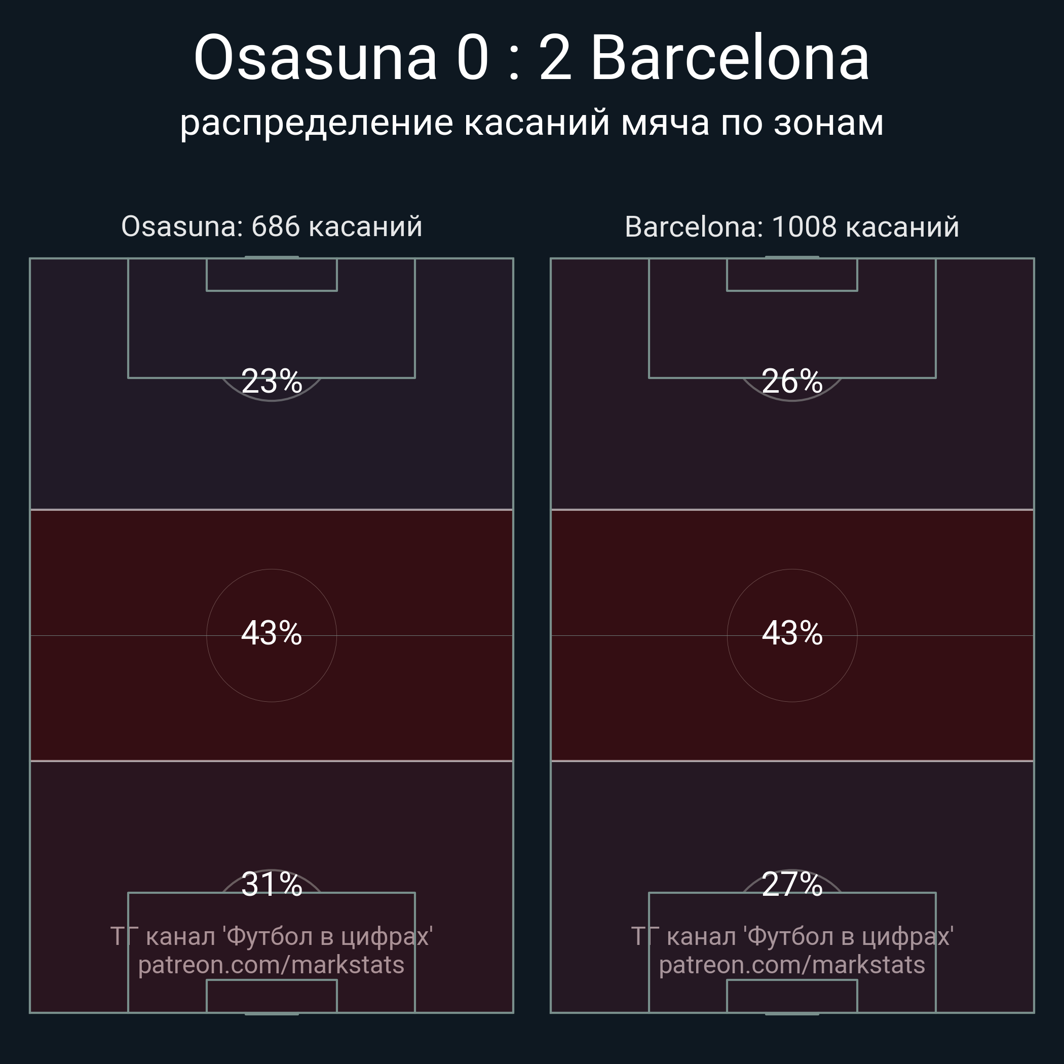The image size is (1064, 1064).
Task: Click the top six-yard box on Osasuna's pitch
Action: [x=272, y=274]
